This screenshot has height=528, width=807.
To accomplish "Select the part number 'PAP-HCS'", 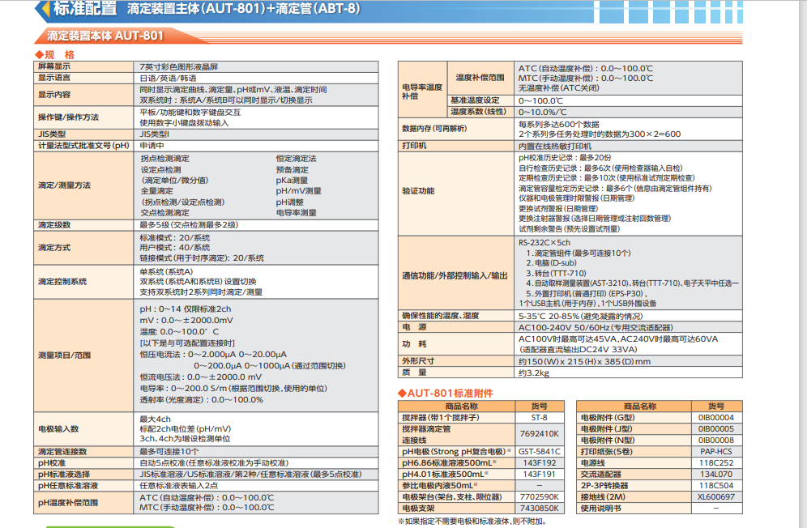I will click(x=716, y=451).
